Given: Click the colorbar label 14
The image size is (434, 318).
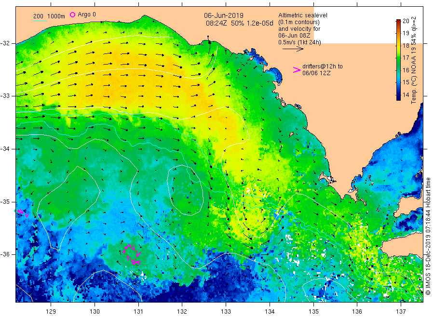Looking at the screenshot, I should click(x=406, y=94).
